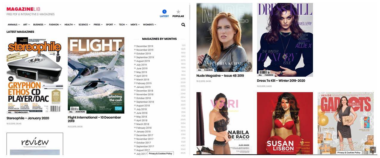Open the August 2018 archive
The height and width of the screenshot is (158, 380).
[x=143, y=106]
